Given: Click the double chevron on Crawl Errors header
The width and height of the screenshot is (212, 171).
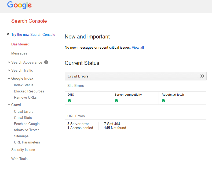Looking at the screenshot, I should pyautogui.click(x=202, y=76).
